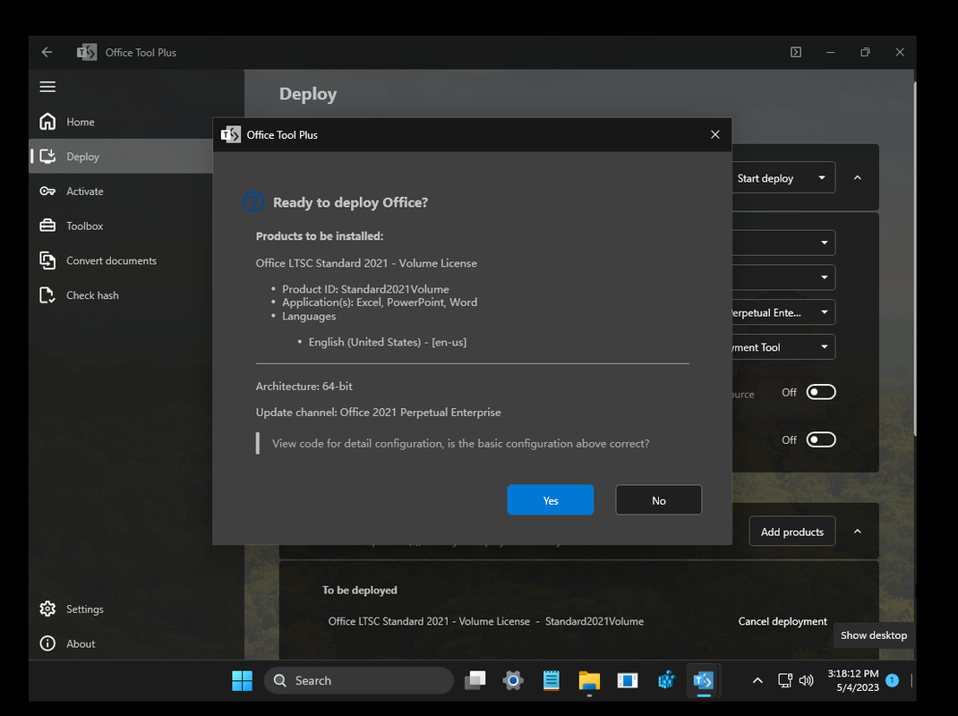Click the Toolbox briefcase icon
The height and width of the screenshot is (716, 958).
(47, 226)
